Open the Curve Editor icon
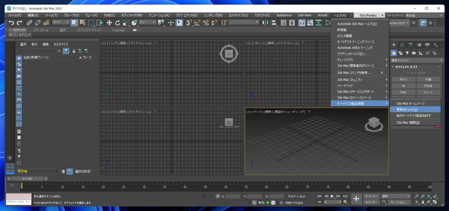The width and height of the screenshot is (449, 211). (310, 23)
